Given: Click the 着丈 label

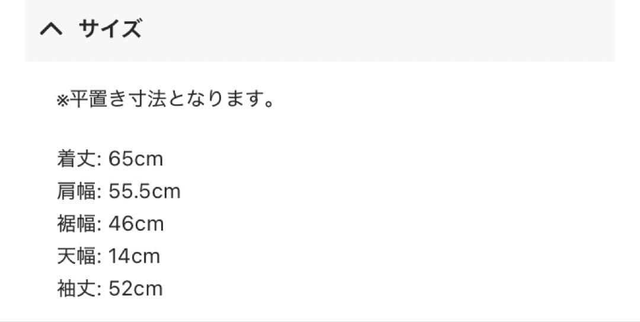Looking at the screenshot, I should 78,159.
